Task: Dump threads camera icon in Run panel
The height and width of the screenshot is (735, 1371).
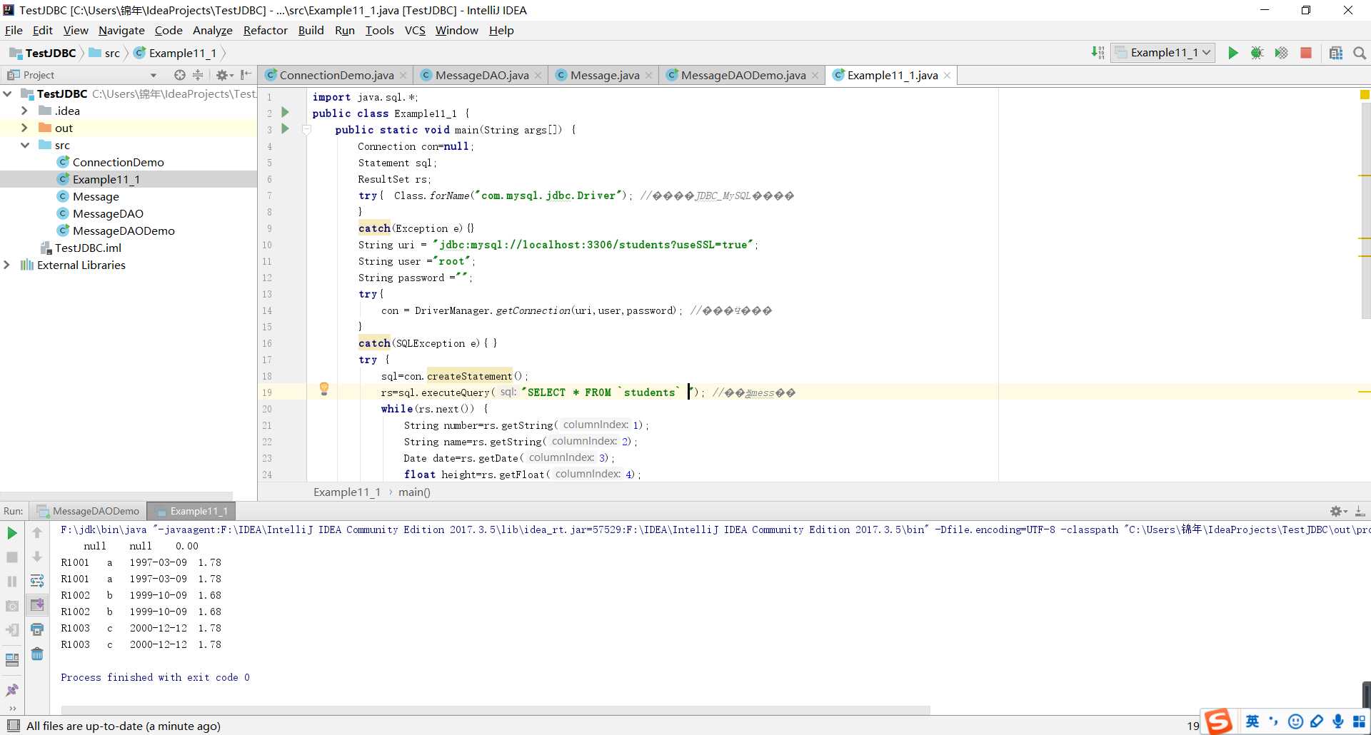Action: click(12, 606)
